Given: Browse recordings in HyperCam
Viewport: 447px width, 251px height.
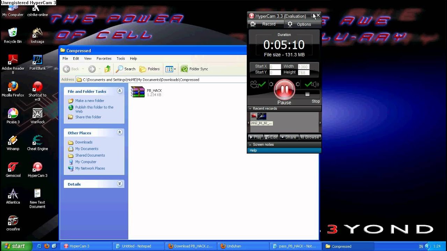Looking at the screenshot, I should click(x=310, y=137).
